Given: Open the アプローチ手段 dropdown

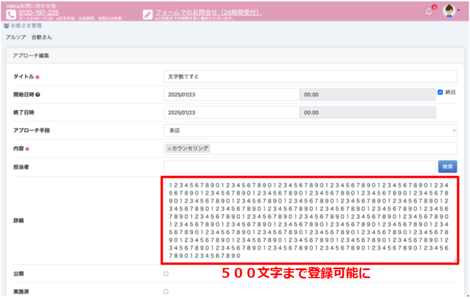Looking at the screenshot, I should [x=310, y=131].
